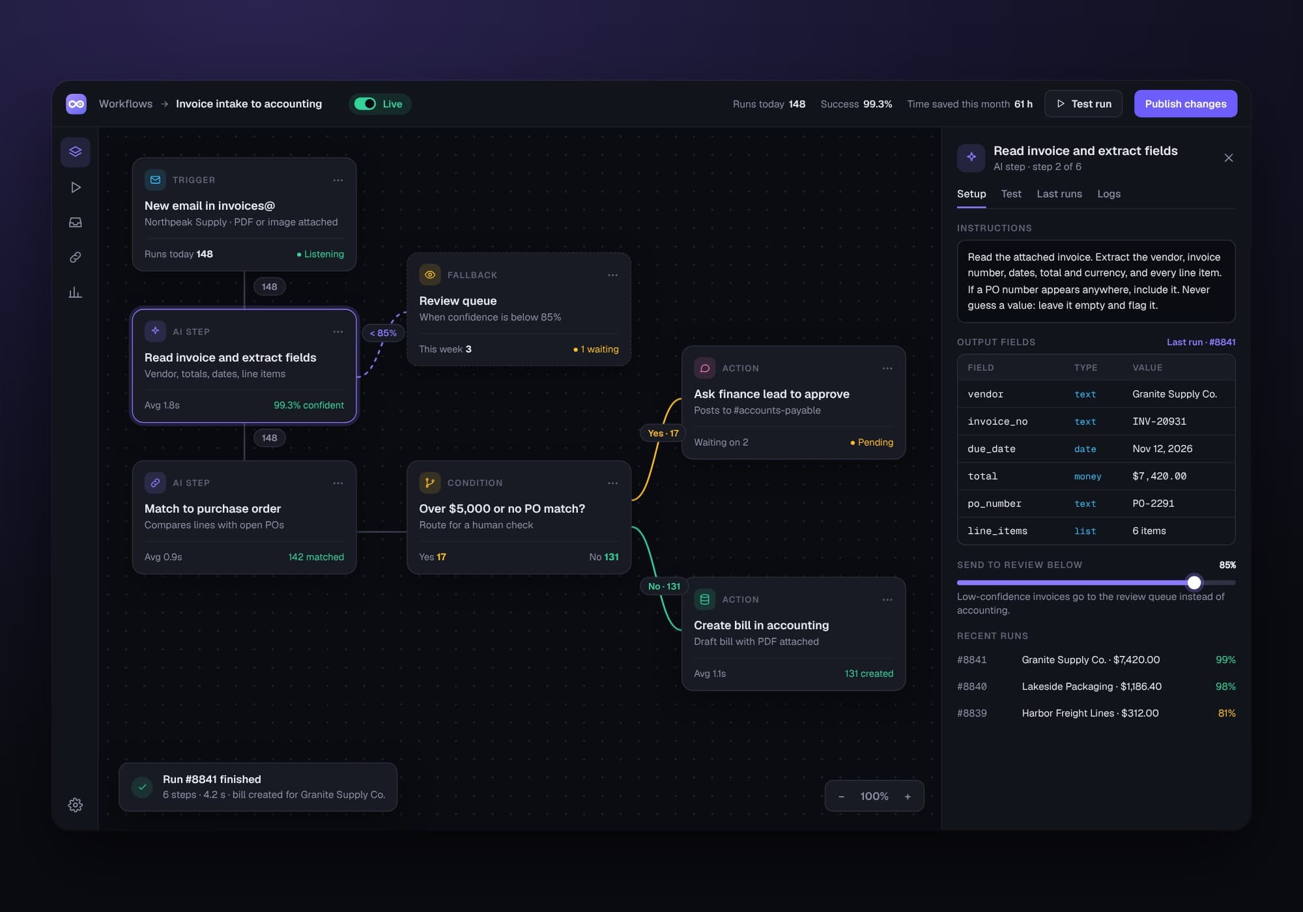The image size is (1303, 912).
Task: Open the Fallback node options menu
Action: click(613, 276)
